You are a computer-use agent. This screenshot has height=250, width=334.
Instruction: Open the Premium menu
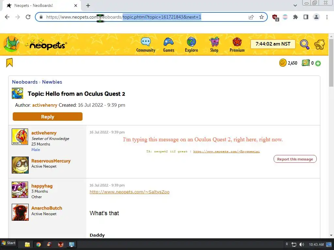point(237,45)
